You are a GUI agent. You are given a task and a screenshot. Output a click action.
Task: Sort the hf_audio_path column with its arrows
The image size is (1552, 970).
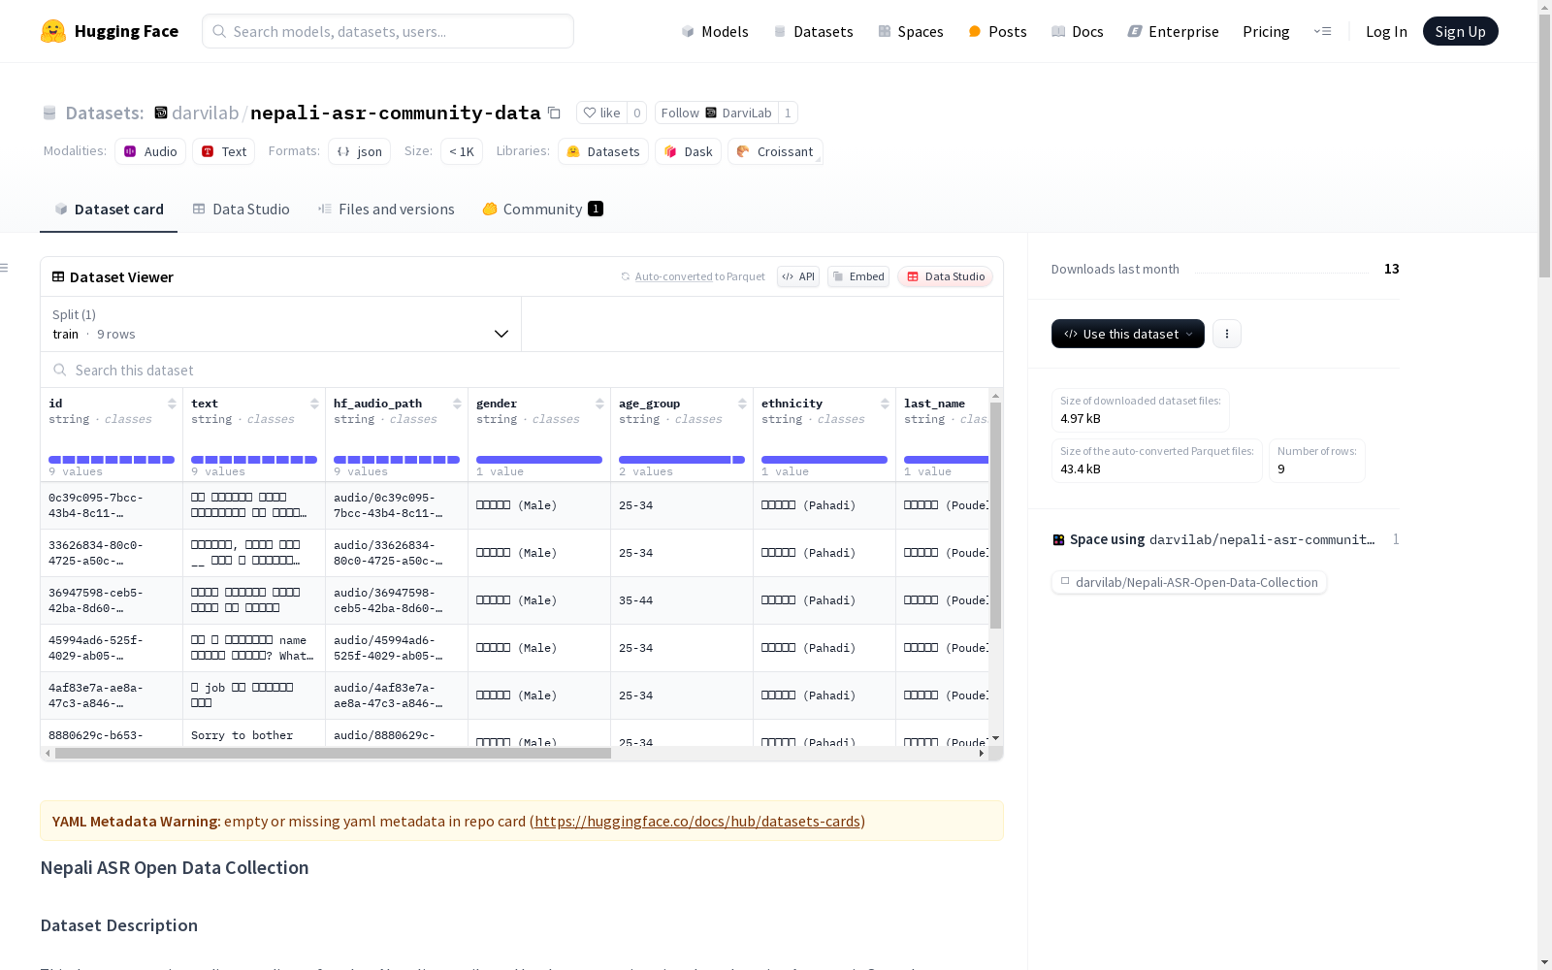(457, 404)
